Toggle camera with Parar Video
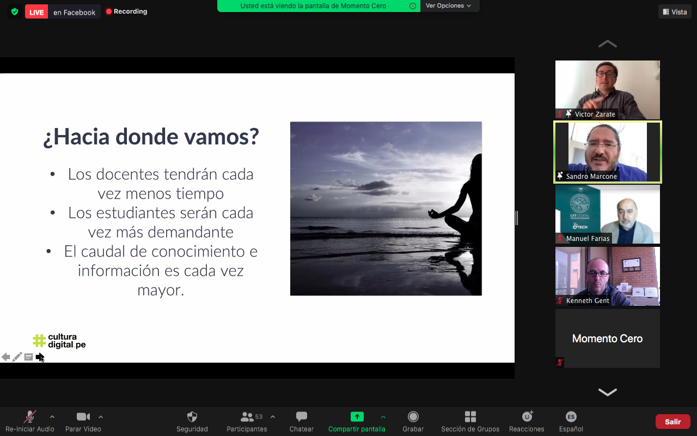697x436 pixels. coord(83,417)
